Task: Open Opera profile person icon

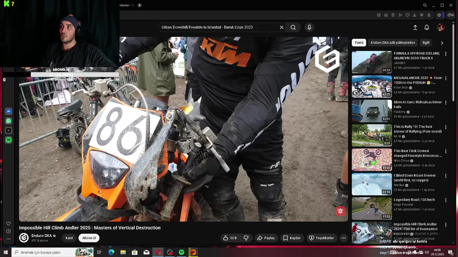Action: (x=429, y=15)
